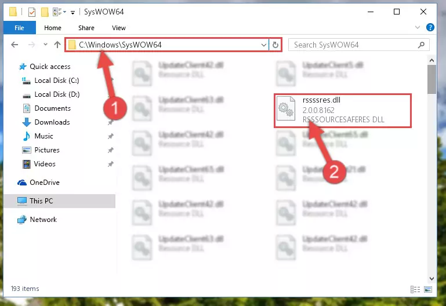Click the file scrollbar up arrow
The image size is (446, 306).
tap(432, 60)
